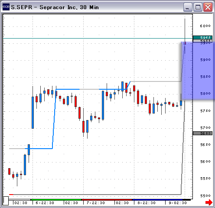Click the small white box at bottom-left corner
215x208 pixels.
tap(6, 201)
